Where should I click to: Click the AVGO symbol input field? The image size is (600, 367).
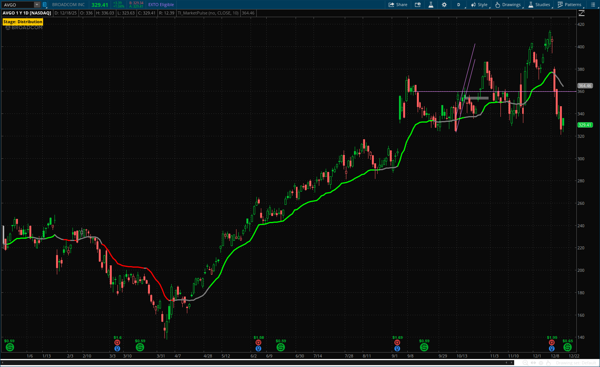(18, 5)
